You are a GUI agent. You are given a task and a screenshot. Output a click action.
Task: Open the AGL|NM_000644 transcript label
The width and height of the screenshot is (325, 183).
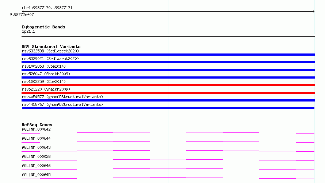coord(36,138)
